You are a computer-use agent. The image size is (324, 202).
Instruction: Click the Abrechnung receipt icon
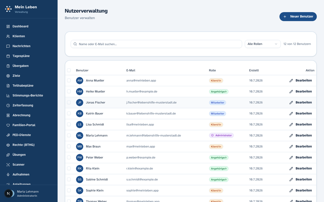[8, 115]
